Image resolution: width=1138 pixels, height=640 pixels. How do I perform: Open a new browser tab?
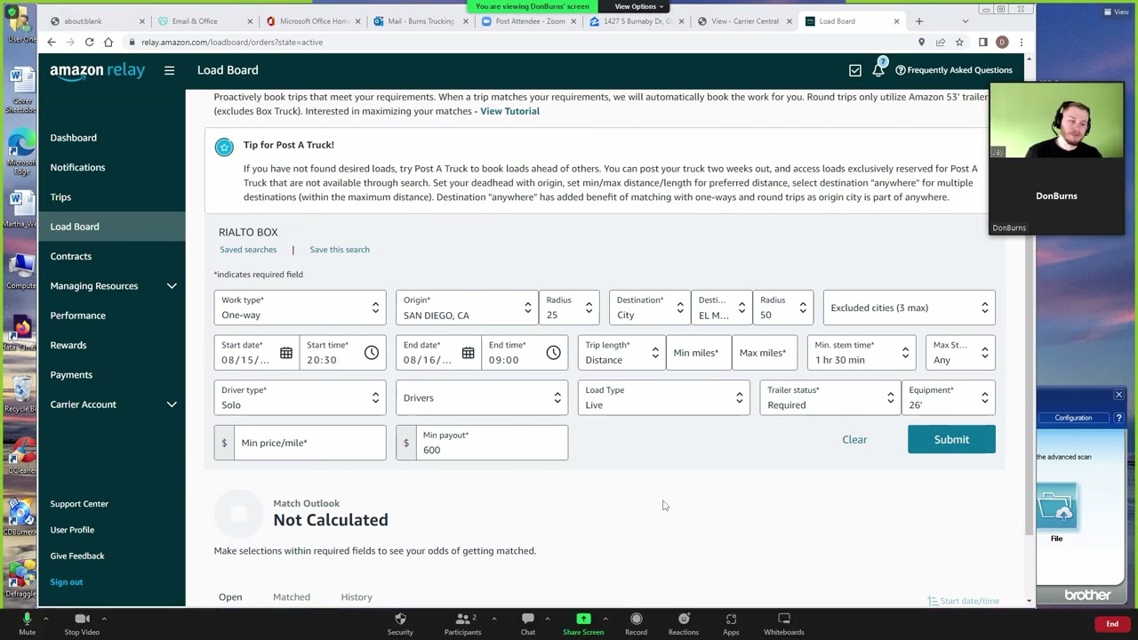coord(919,21)
